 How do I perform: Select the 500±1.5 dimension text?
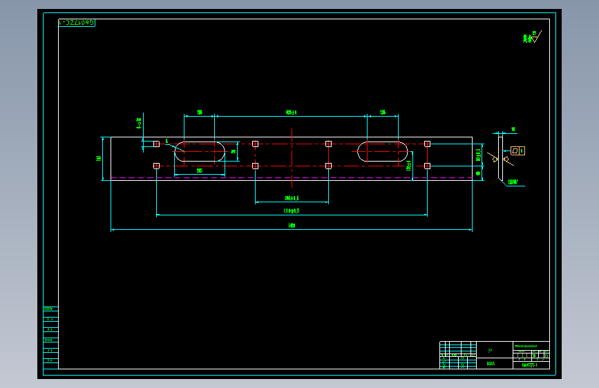[292, 198]
